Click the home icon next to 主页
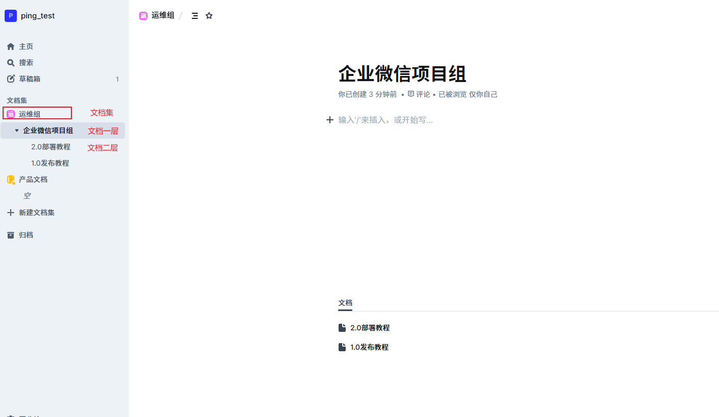The image size is (719, 417). tap(11, 46)
